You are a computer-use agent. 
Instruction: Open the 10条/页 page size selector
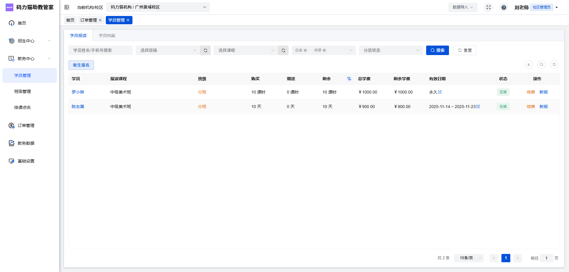coord(469,258)
